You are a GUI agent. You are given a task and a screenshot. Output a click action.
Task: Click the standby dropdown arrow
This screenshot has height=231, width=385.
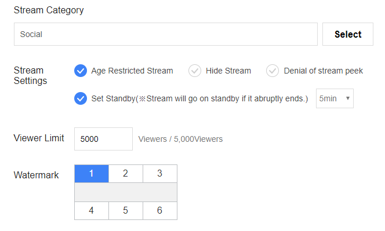point(348,98)
